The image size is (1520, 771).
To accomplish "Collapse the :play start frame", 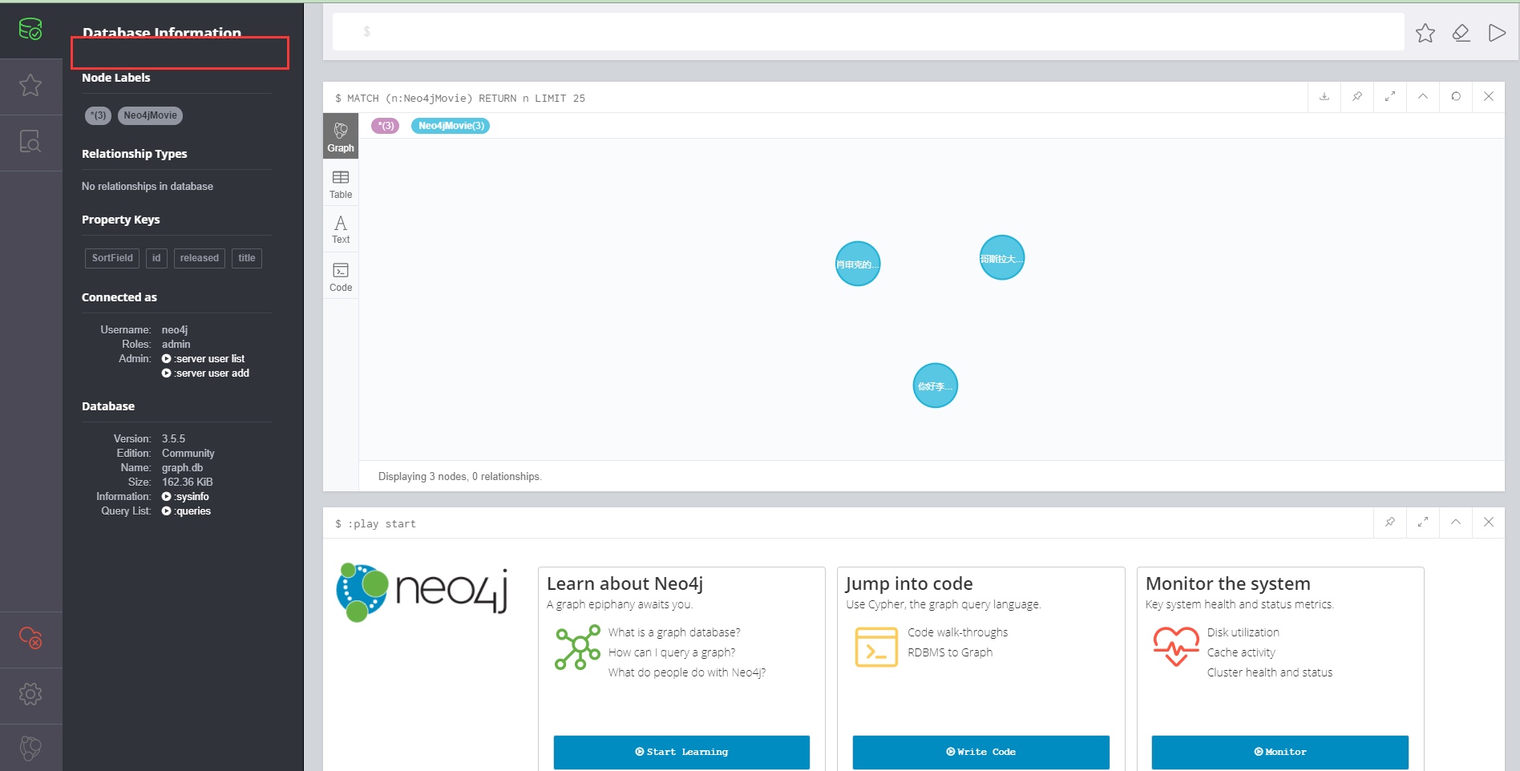I will (x=1455, y=523).
